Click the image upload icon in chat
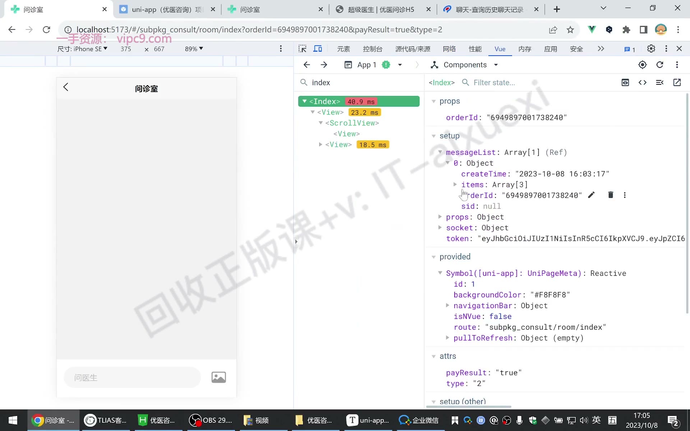 218,377
